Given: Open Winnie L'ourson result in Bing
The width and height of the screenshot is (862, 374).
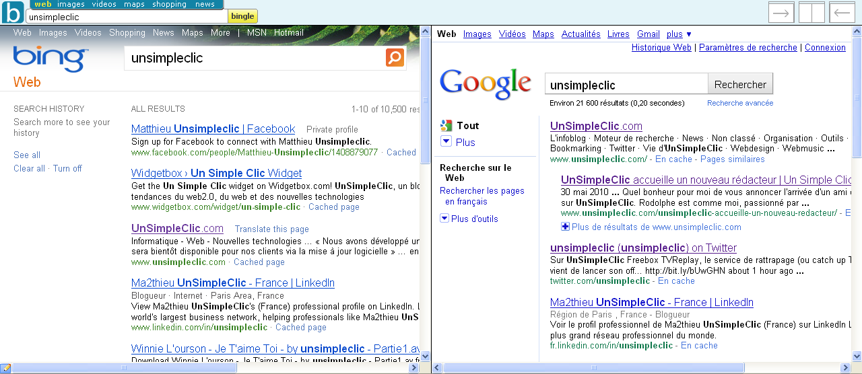Looking at the screenshot, I should click(x=275, y=348).
